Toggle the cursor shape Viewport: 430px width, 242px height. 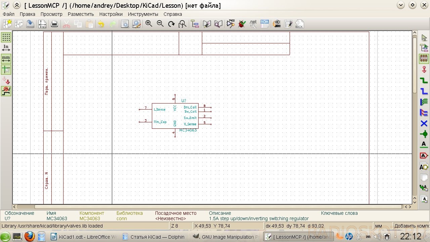6,69
